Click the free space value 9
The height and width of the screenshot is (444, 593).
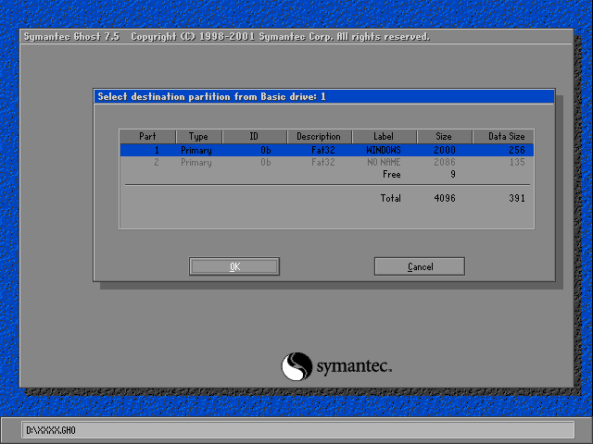pos(453,175)
